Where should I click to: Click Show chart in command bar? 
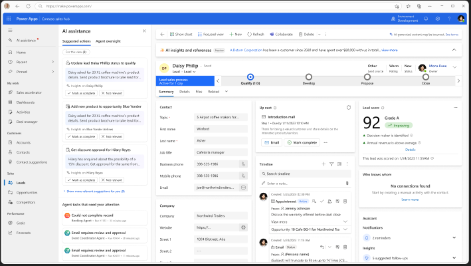[181, 35]
